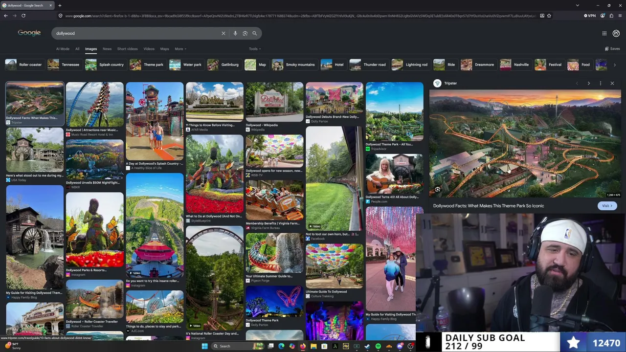Show the next image in the preview panel
Viewport: 626px width, 352px height.
(588, 83)
